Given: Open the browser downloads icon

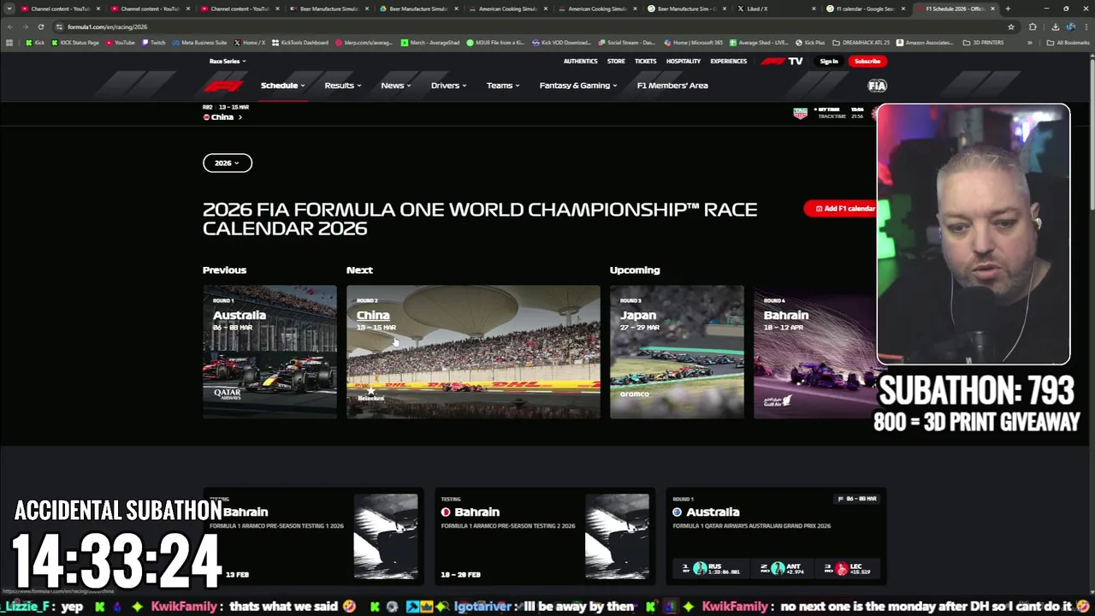Looking at the screenshot, I should [1055, 27].
